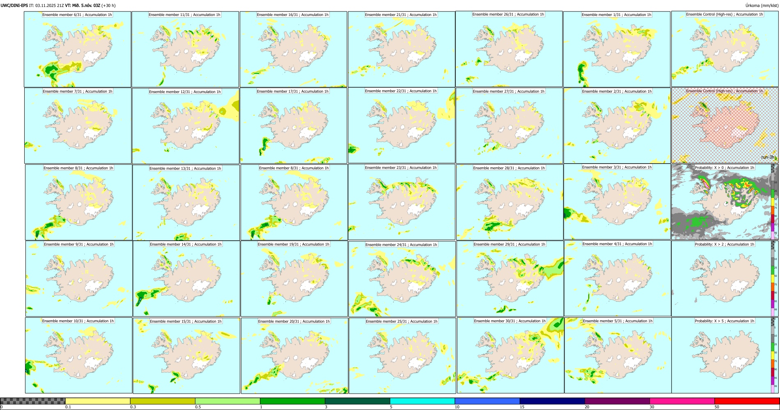
Task: Select the Ensemble member 27/31 map panel
Action: pyautogui.click(x=509, y=126)
